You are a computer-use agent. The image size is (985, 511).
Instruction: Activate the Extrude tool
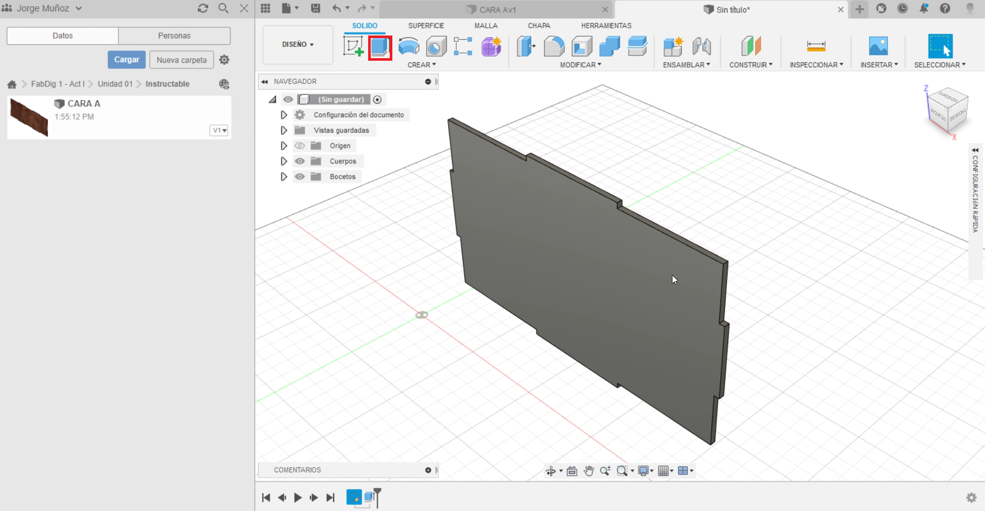tap(379, 46)
